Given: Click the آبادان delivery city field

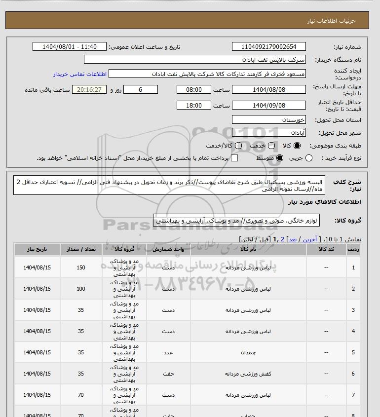Looking at the screenshot, I should (268, 133).
